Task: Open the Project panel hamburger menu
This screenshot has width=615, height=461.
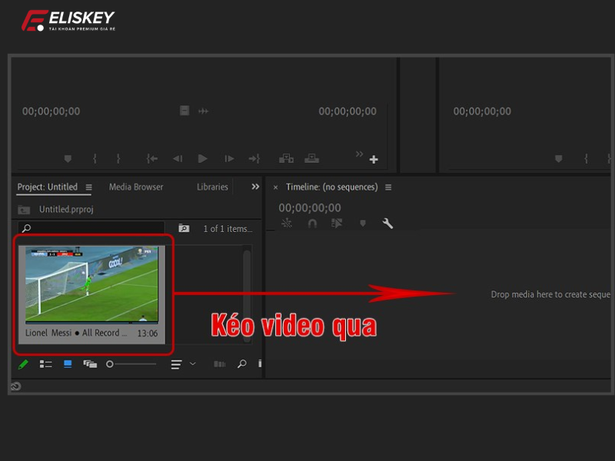Action: tap(89, 187)
